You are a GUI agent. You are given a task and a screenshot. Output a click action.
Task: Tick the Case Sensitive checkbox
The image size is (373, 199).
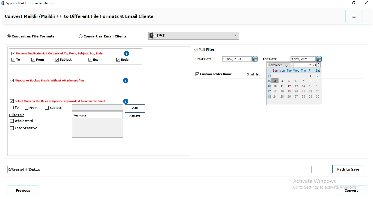point(12,128)
